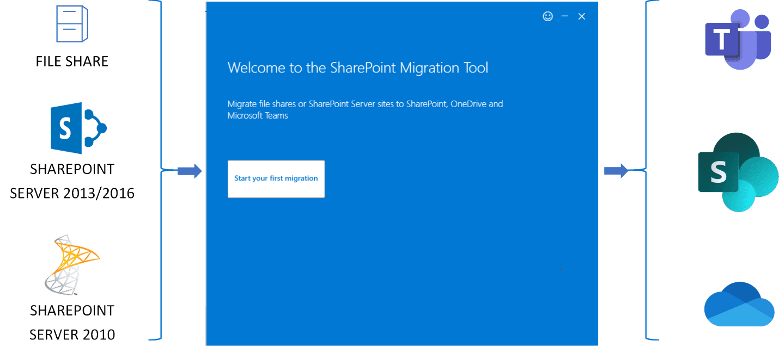Screen dimensions: 779x347
Task: Click the OneDrive cloud logo
Action: coord(739,304)
